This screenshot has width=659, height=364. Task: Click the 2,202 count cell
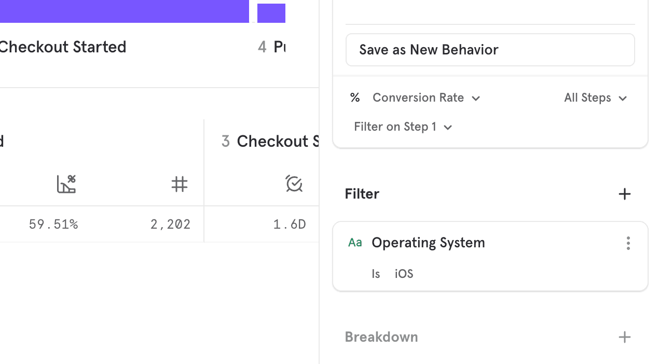click(x=170, y=224)
